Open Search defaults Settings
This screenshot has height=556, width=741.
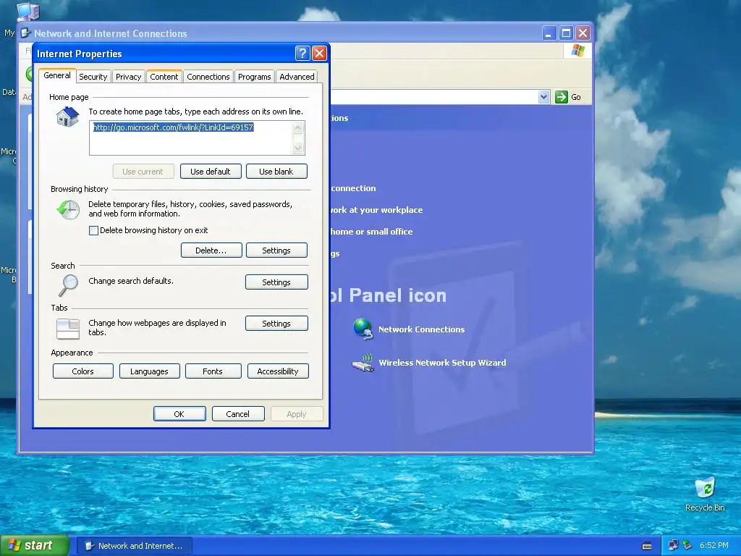pos(276,282)
